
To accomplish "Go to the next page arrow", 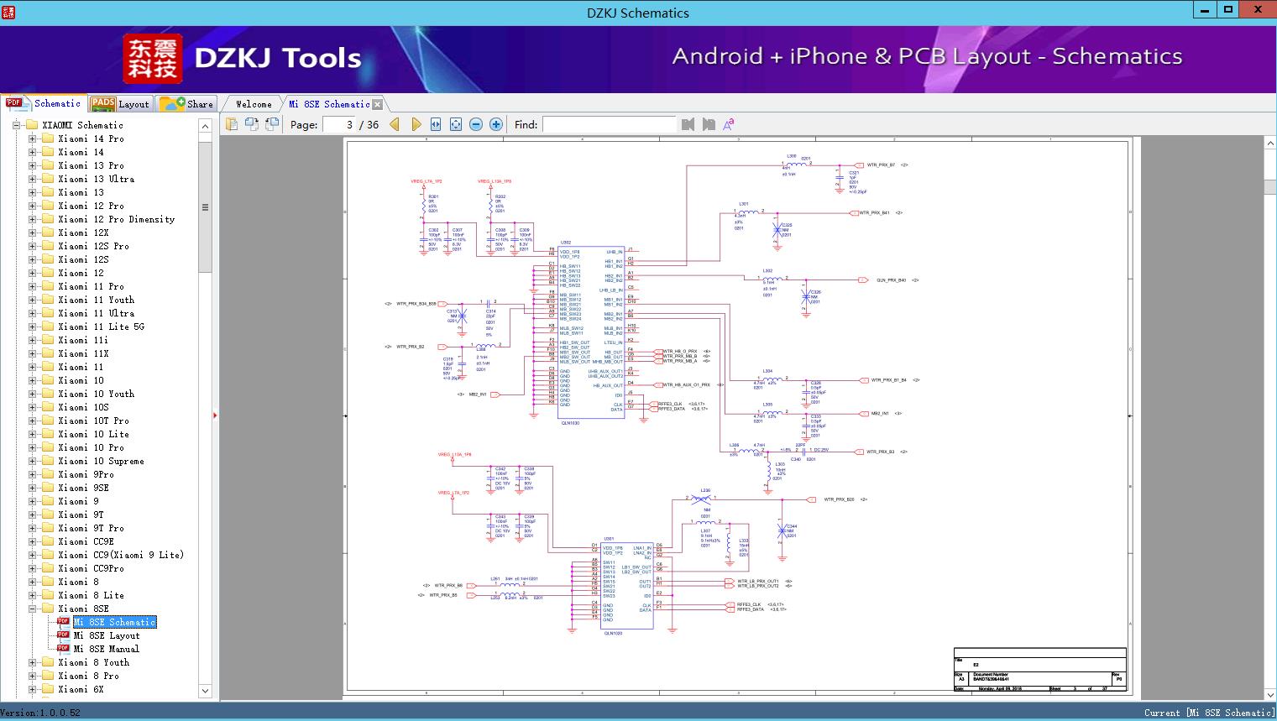I will coord(416,124).
